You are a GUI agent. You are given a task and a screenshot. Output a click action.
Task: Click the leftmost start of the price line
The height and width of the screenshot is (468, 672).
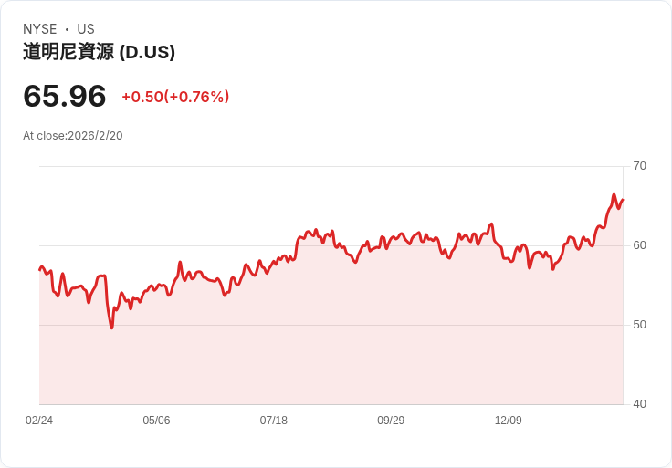(x=39, y=269)
